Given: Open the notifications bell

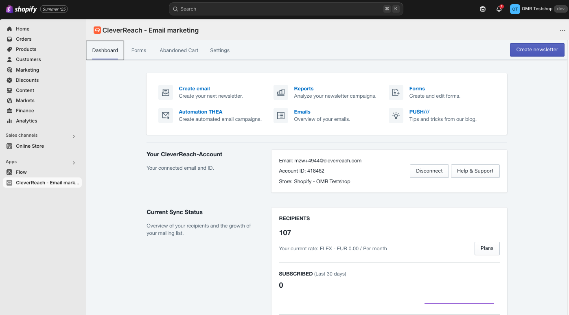Looking at the screenshot, I should click(499, 9).
